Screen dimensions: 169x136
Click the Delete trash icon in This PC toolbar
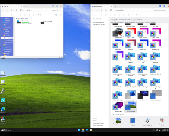[x=34, y=15]
